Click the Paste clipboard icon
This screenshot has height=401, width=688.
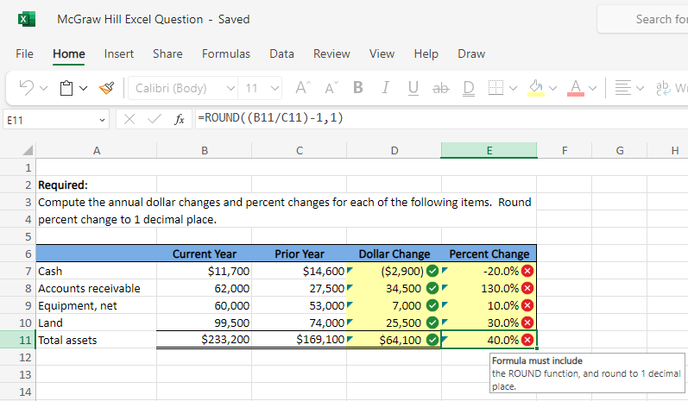pos(66,88)
